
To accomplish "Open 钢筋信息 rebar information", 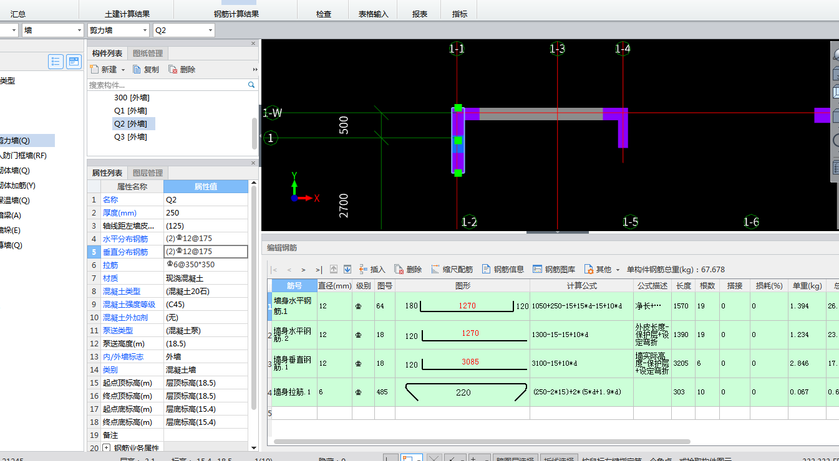I will point(503,270).
